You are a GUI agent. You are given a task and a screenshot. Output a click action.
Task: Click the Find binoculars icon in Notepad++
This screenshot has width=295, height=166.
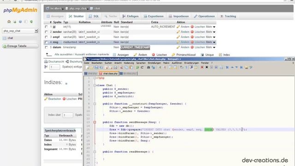pyautogui.click(x=148, y=67)
